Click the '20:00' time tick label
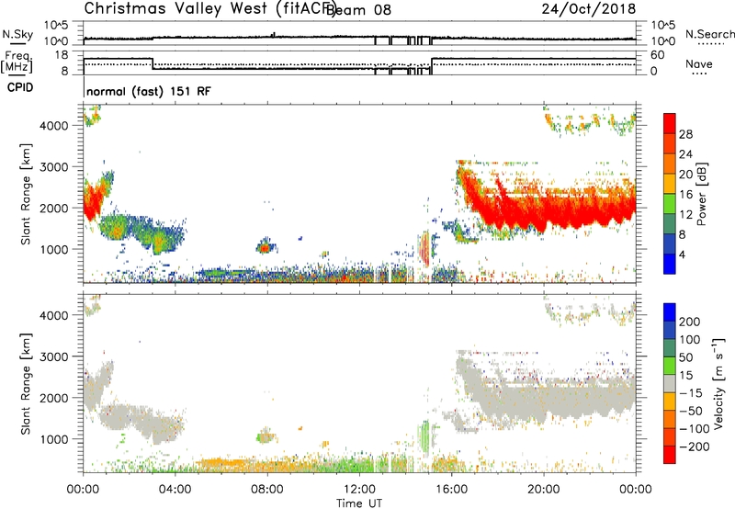 [x=543, y=490]
